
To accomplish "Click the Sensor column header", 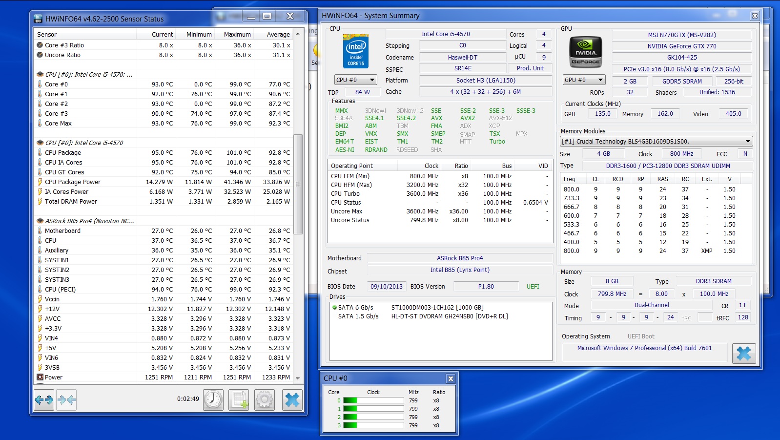I will [85, 34].
